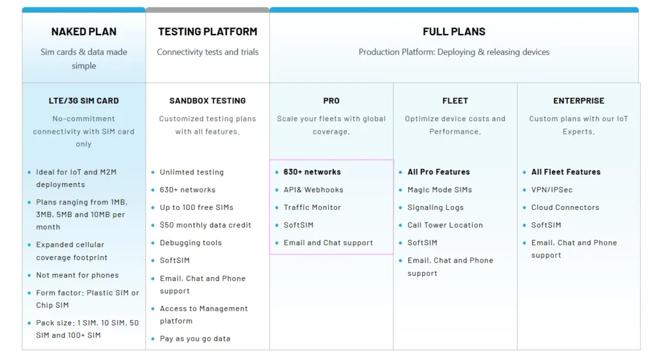This screenshot has width=655, height=354.
Task: Click $50 monthly data credit item
Action: tap(205, 225)
